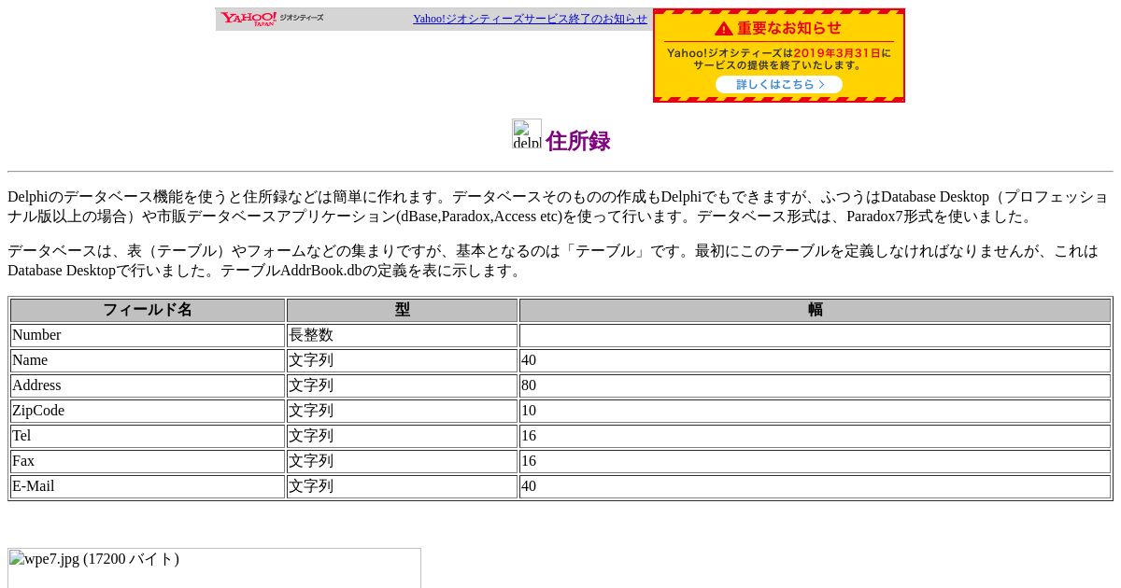Viewport: 1121px width, 588px height.
Task: Click the warning triangle icon in the yellow banner
Action: pyautogui.click(x=724, y=29)
